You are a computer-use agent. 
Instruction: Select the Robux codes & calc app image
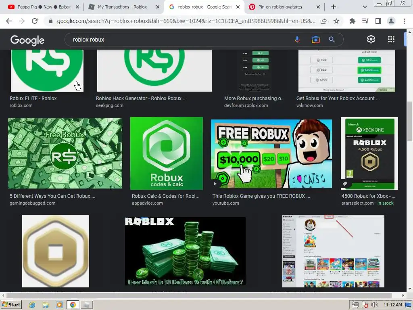click(167, 153)
